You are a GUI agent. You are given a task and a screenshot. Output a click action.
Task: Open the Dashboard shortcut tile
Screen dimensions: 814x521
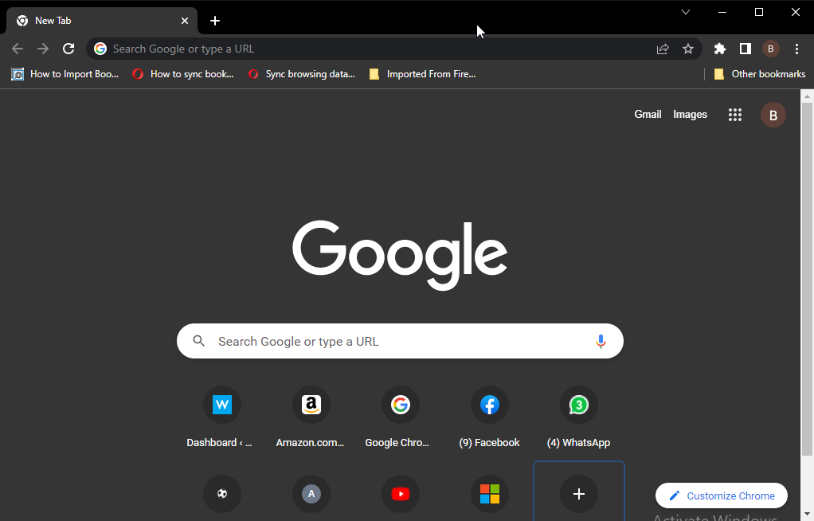221,417
